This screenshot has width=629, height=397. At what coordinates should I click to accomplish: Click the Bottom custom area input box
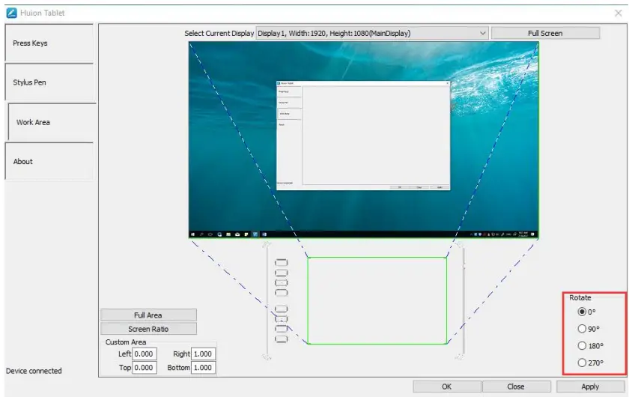point(203,368)
